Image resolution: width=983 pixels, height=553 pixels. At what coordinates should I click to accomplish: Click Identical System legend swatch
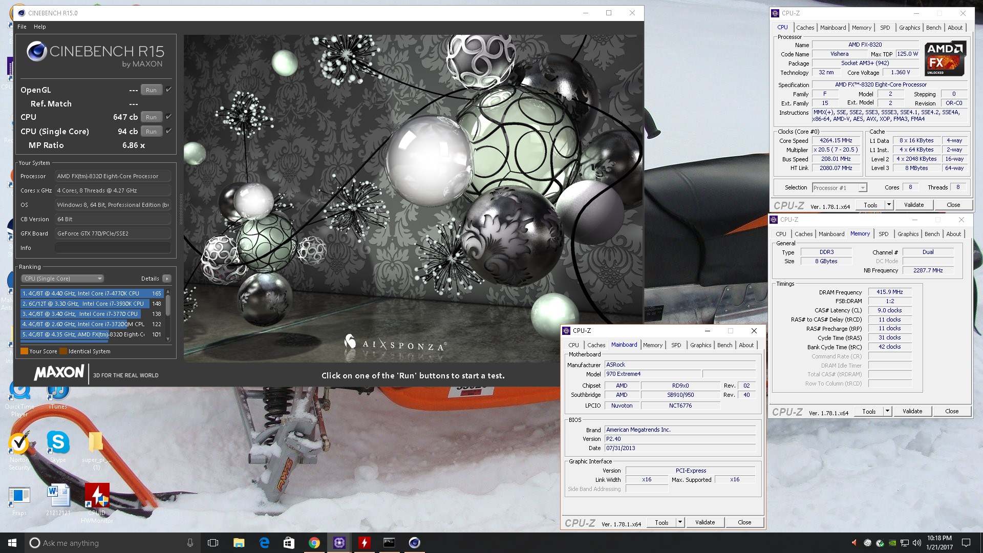(63, 351)
